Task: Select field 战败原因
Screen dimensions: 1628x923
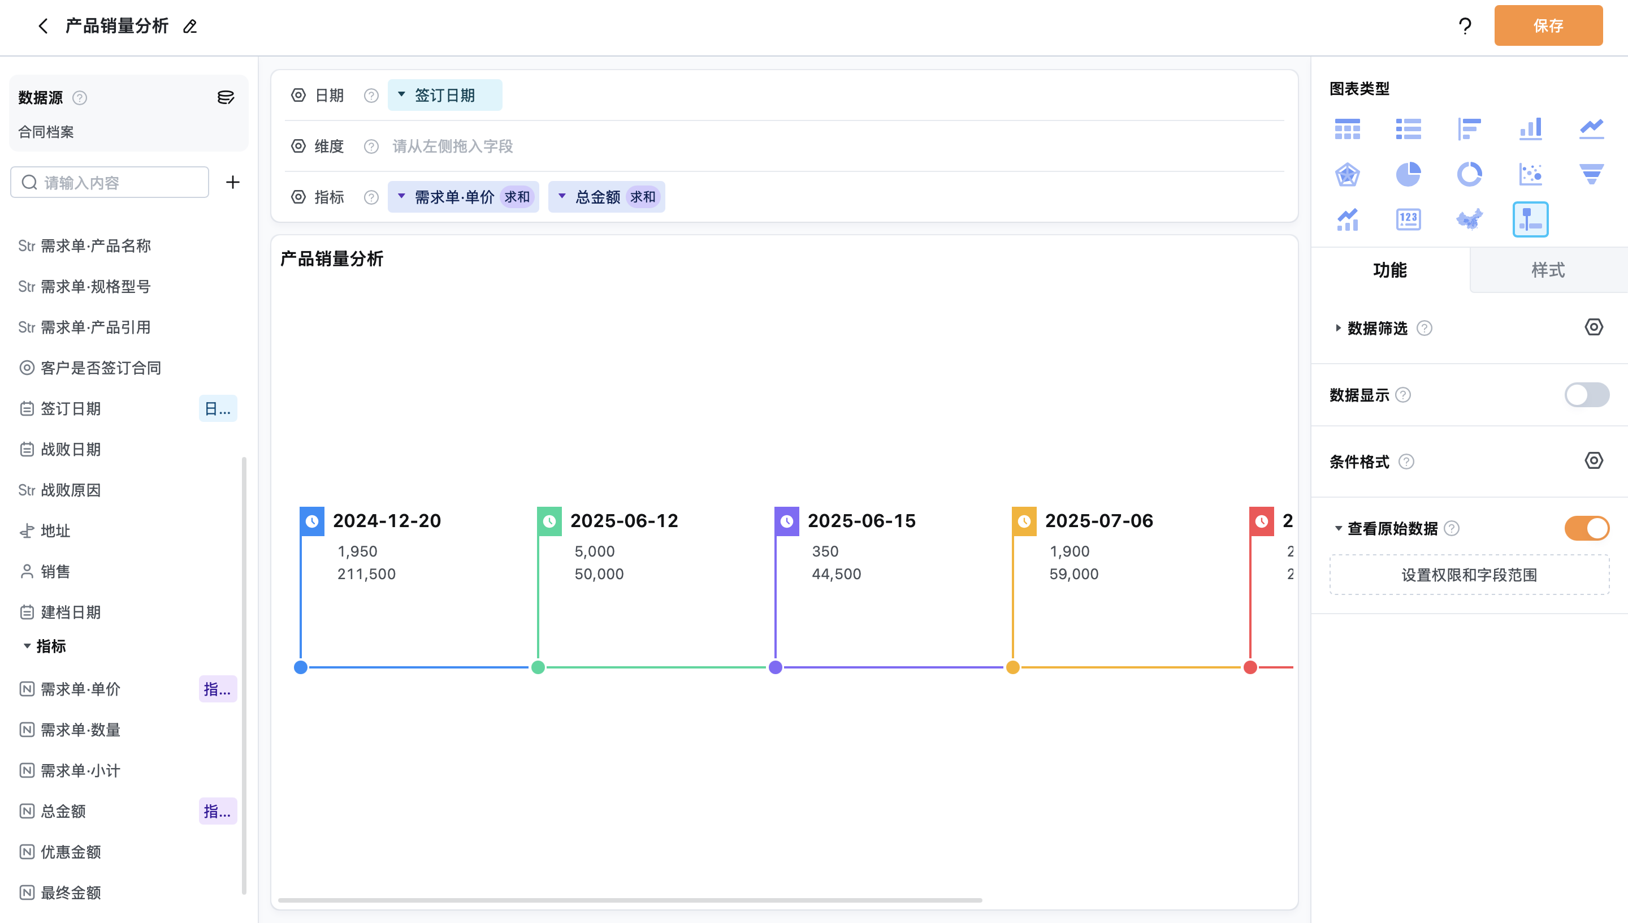Action: pos(70,490)
